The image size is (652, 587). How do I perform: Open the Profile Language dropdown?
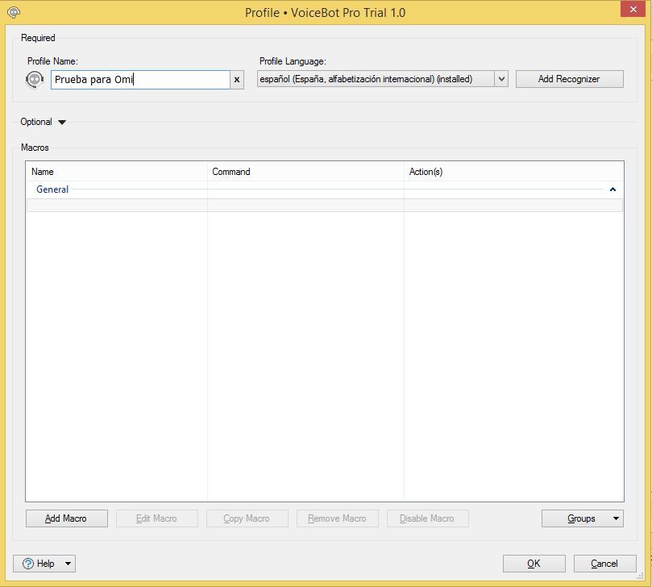click(501, 79)
